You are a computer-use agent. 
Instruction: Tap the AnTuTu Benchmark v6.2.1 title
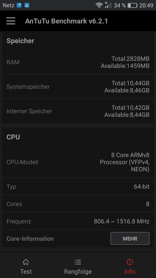(66, 21)
